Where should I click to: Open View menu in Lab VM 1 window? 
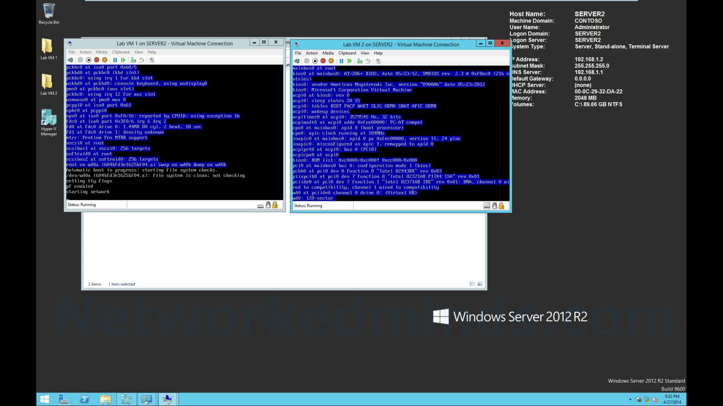coord(139,52)
